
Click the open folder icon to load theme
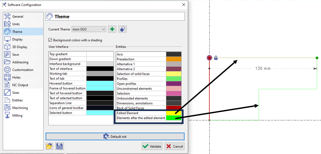pyautogui.click(x=49, y=146)
